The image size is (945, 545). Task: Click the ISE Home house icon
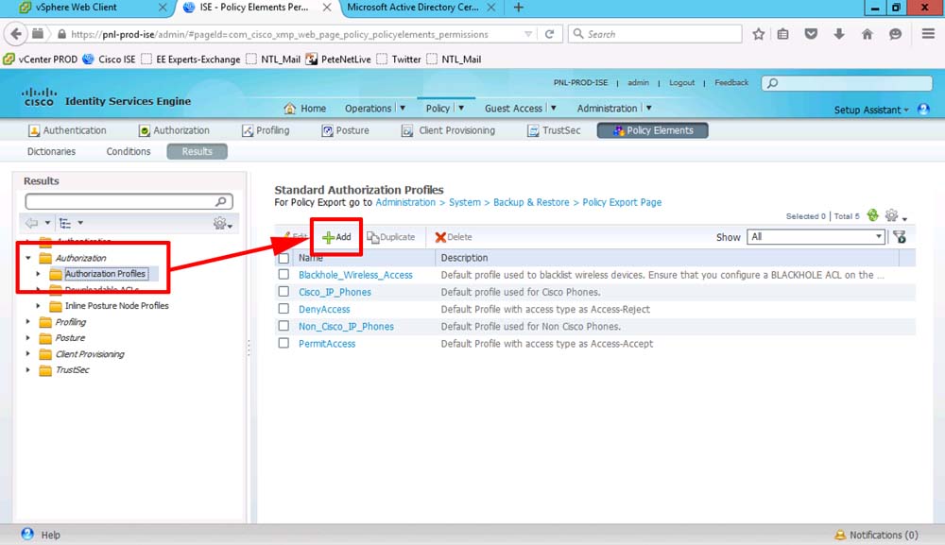[290, 109]
